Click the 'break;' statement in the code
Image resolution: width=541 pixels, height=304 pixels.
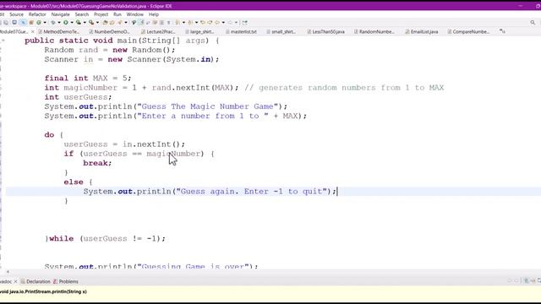click(97, 163)
